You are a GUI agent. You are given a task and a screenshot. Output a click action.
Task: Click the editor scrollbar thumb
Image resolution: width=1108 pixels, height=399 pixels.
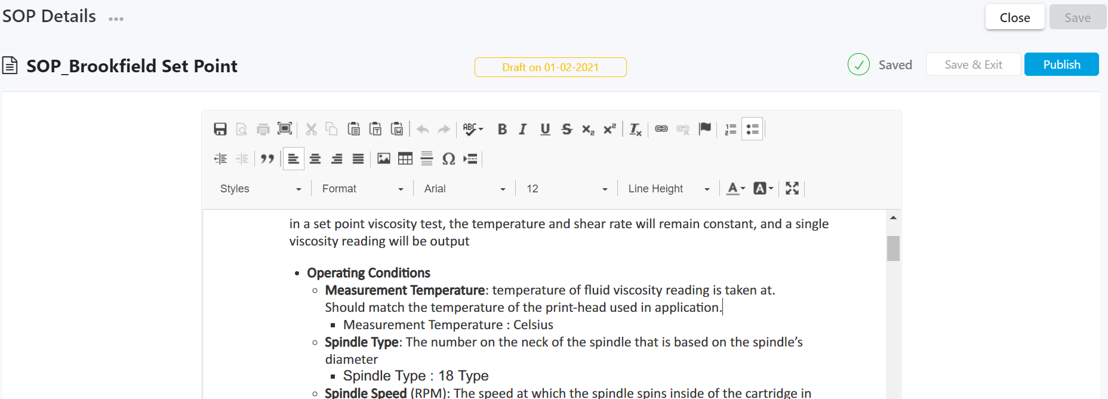tap(893, 248)
